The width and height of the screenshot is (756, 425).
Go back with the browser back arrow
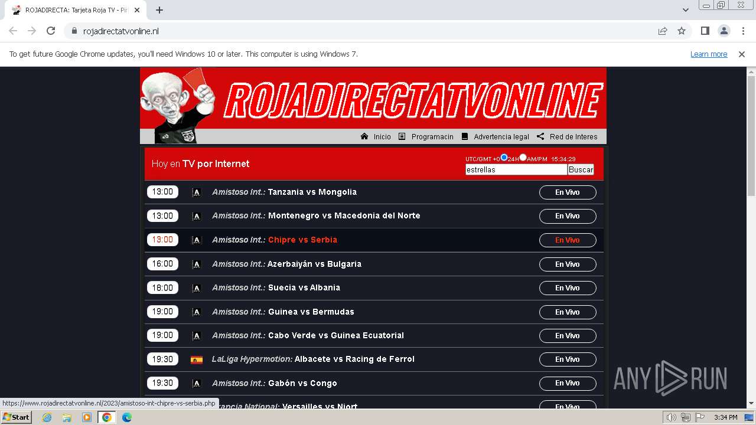(13, 31)
